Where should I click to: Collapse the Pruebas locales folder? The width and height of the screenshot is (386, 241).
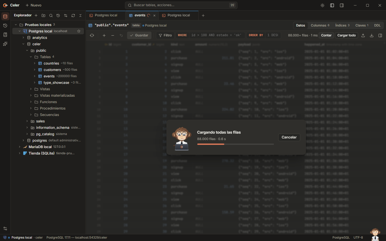pos(16,25)
